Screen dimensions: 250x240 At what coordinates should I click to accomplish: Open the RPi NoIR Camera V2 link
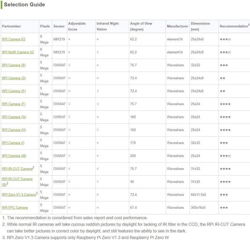tap(18, 52)
